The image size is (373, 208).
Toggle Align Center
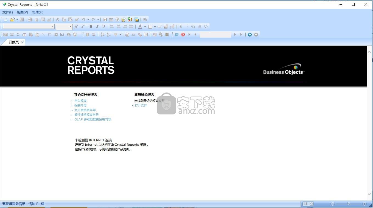(x=119, y=27)
